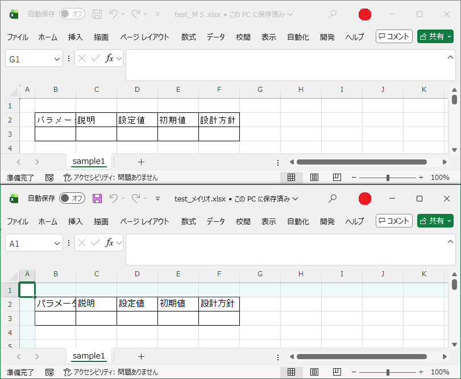Open the 挿入 tab in the test_メイリオ.xlsx window
The width and height of the screenshot is (461, 379).
pos(76,221)
